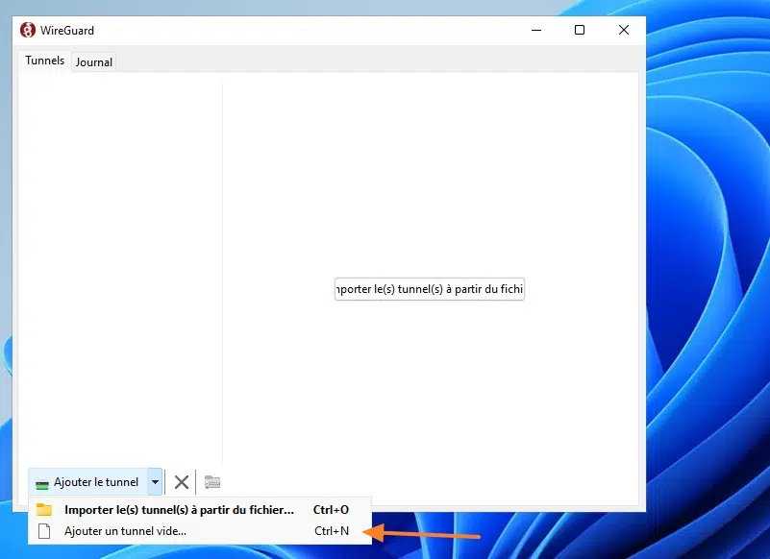Click the export tunnels archive icon
This screenshot has height=559, width=770.
click(212, 482)
